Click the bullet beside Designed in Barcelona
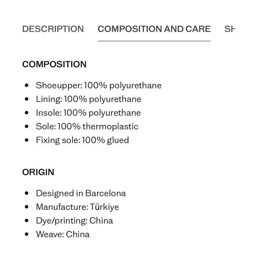This screenshot has height=255, width=255. coord(27,193)
